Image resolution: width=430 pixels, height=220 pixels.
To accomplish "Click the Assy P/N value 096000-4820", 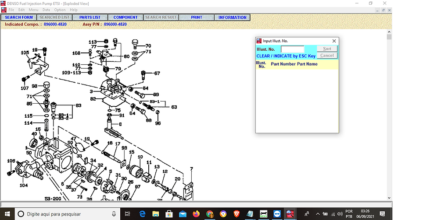I will (115, 24).
